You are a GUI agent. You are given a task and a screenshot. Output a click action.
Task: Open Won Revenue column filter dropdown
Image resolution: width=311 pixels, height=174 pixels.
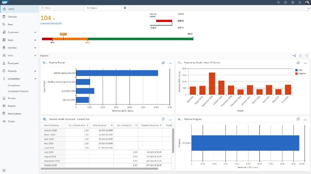pos(112,125)
